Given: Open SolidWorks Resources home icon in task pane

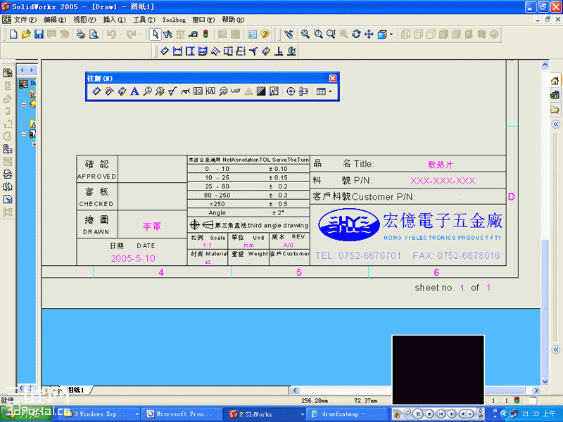Looking at the screenshot, I should coord(555,80).
